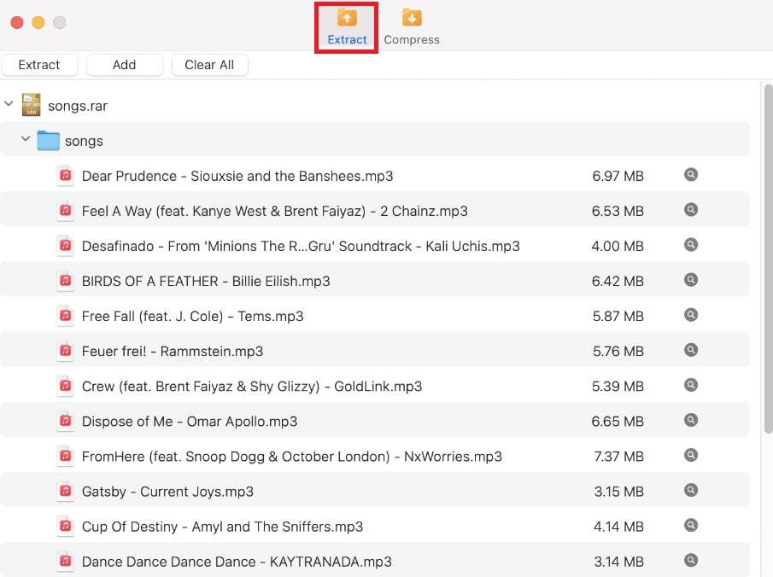The width and height of the screenshot is (773, 577).
Task: Select 'Desafinado' Kali Uchis.mp3 file name
Action: coord(301,246)
